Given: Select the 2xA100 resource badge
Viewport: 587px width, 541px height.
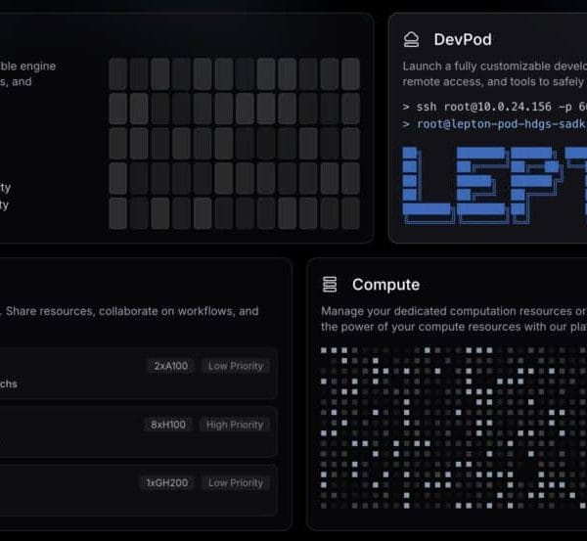Looking at the screenshot, I should pyautogui.click(x=171, y=366).
